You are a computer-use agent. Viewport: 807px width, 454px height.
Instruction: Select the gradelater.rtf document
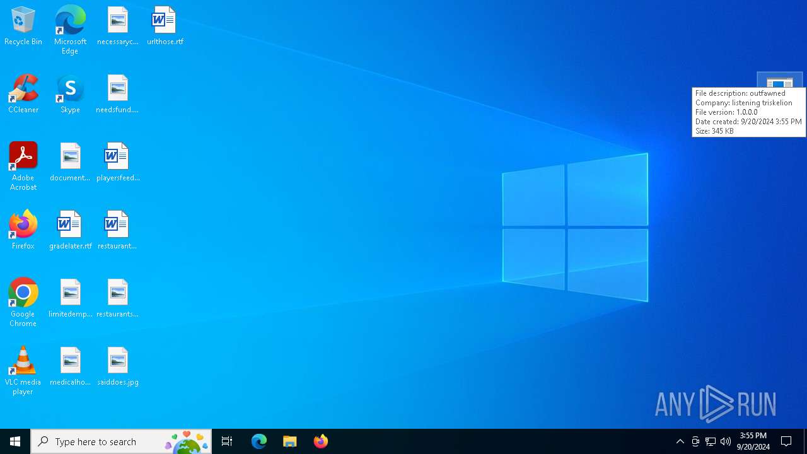[x=70, y=231]
